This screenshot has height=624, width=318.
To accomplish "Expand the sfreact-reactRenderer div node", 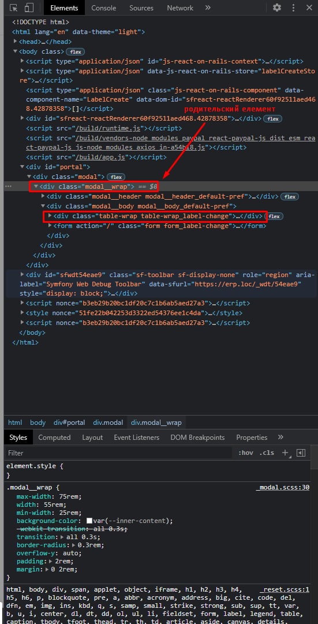I will pos(23,118).
